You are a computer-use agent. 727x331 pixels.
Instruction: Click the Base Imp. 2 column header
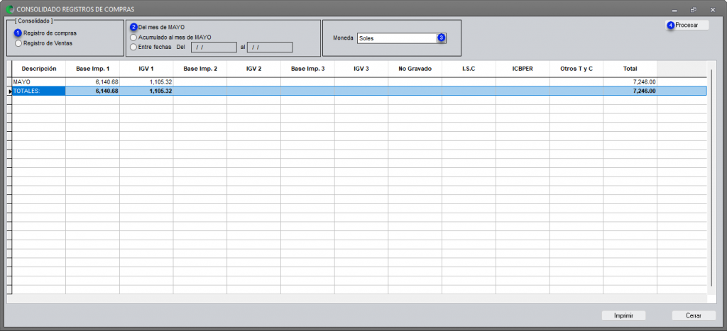[200, 69]
